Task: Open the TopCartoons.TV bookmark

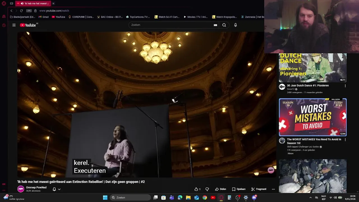Action: point(138,17)
